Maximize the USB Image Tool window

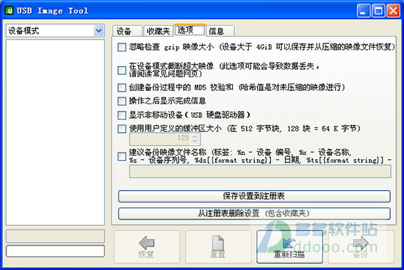[x=378, y=11]
